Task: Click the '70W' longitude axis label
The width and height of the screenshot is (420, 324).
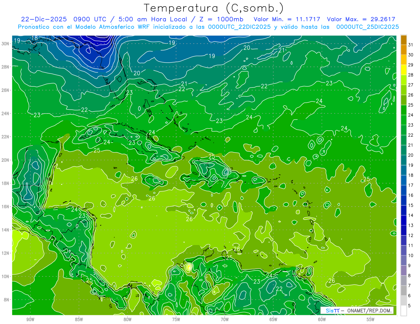Action: pos(225,319)
